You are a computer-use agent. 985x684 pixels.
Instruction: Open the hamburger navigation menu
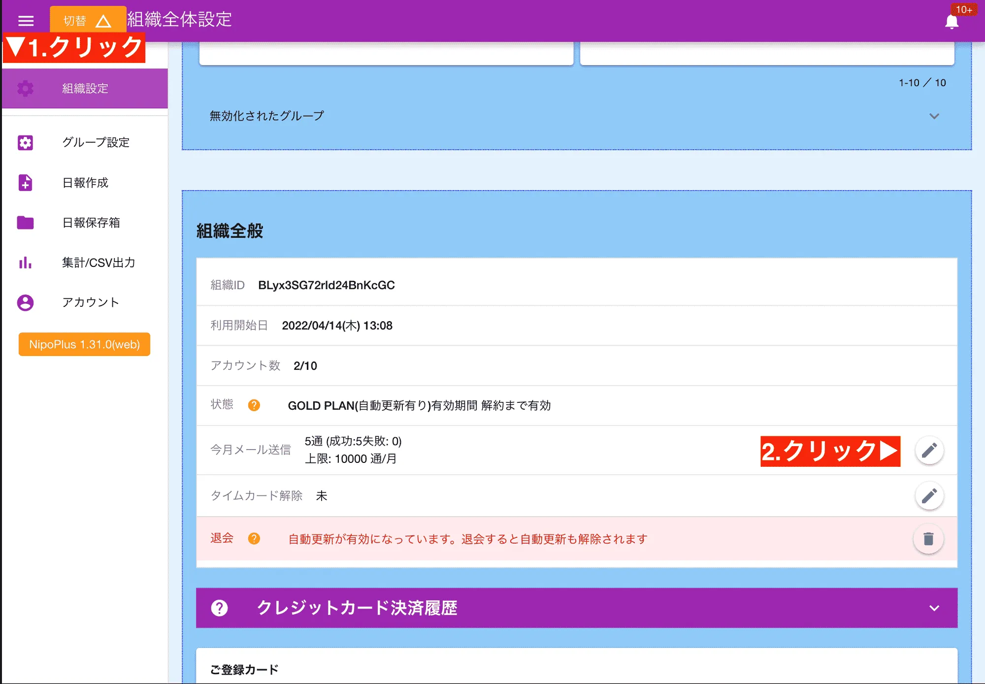click(x=26, y=21)
